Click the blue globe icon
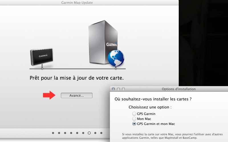 pos(116,58)
